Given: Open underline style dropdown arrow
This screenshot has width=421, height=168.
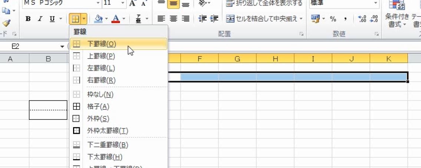Looking at the screenshot, I should coord(60,19).
